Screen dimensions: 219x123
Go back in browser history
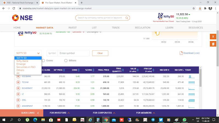[4, 8]
